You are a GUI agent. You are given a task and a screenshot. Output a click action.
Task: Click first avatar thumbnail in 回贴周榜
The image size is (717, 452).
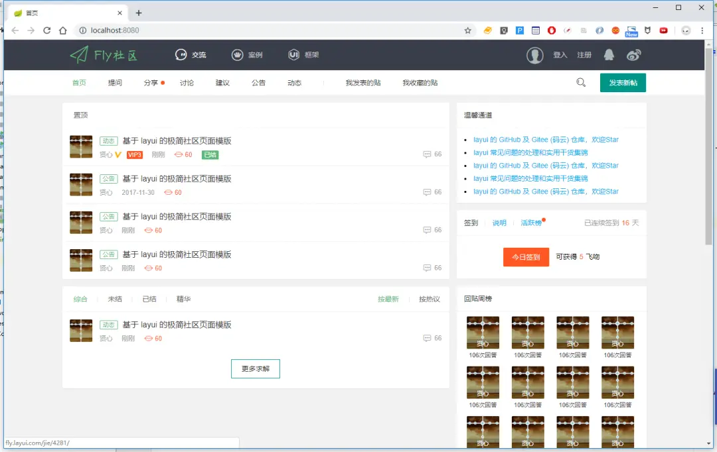point(483,333)
